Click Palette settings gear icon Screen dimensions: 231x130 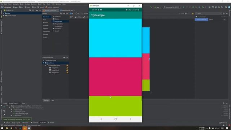tap(64, 14)
